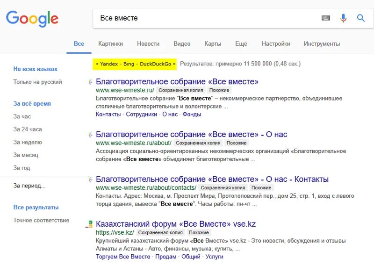Open «Все вместе» - О нас result title

pyautogui.click(x=192, y=135)
